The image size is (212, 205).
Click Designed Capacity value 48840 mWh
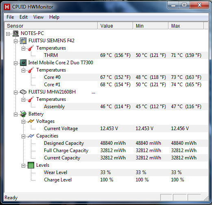[113, 143]
